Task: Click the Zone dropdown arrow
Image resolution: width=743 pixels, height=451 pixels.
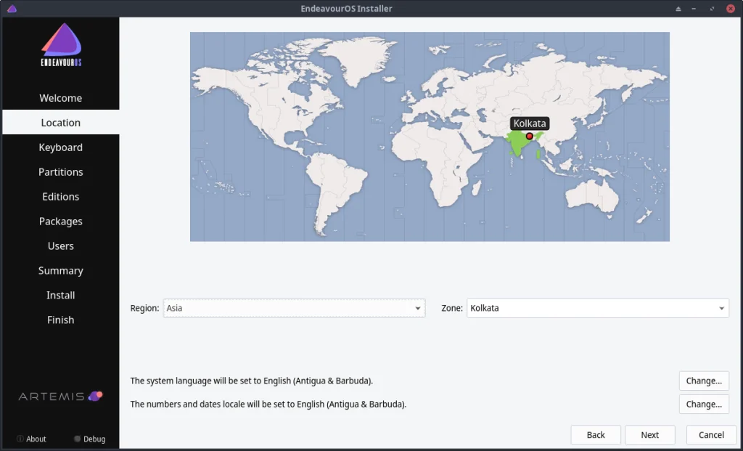Action: (x=721, y=308)
